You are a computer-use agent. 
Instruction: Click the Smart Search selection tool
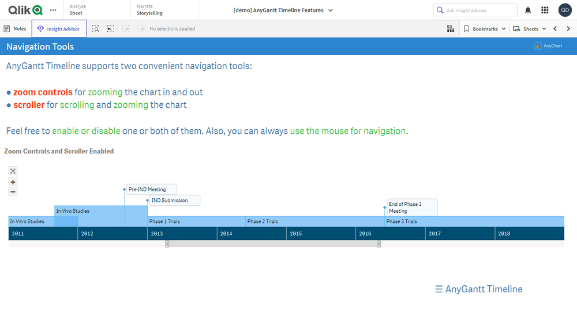click(x=95, y=29)
